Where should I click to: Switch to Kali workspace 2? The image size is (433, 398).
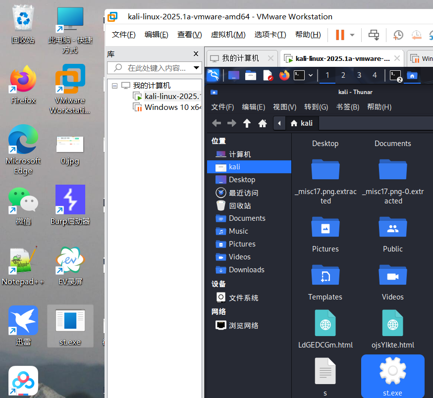pyautogui.click(x=343, y=75)
